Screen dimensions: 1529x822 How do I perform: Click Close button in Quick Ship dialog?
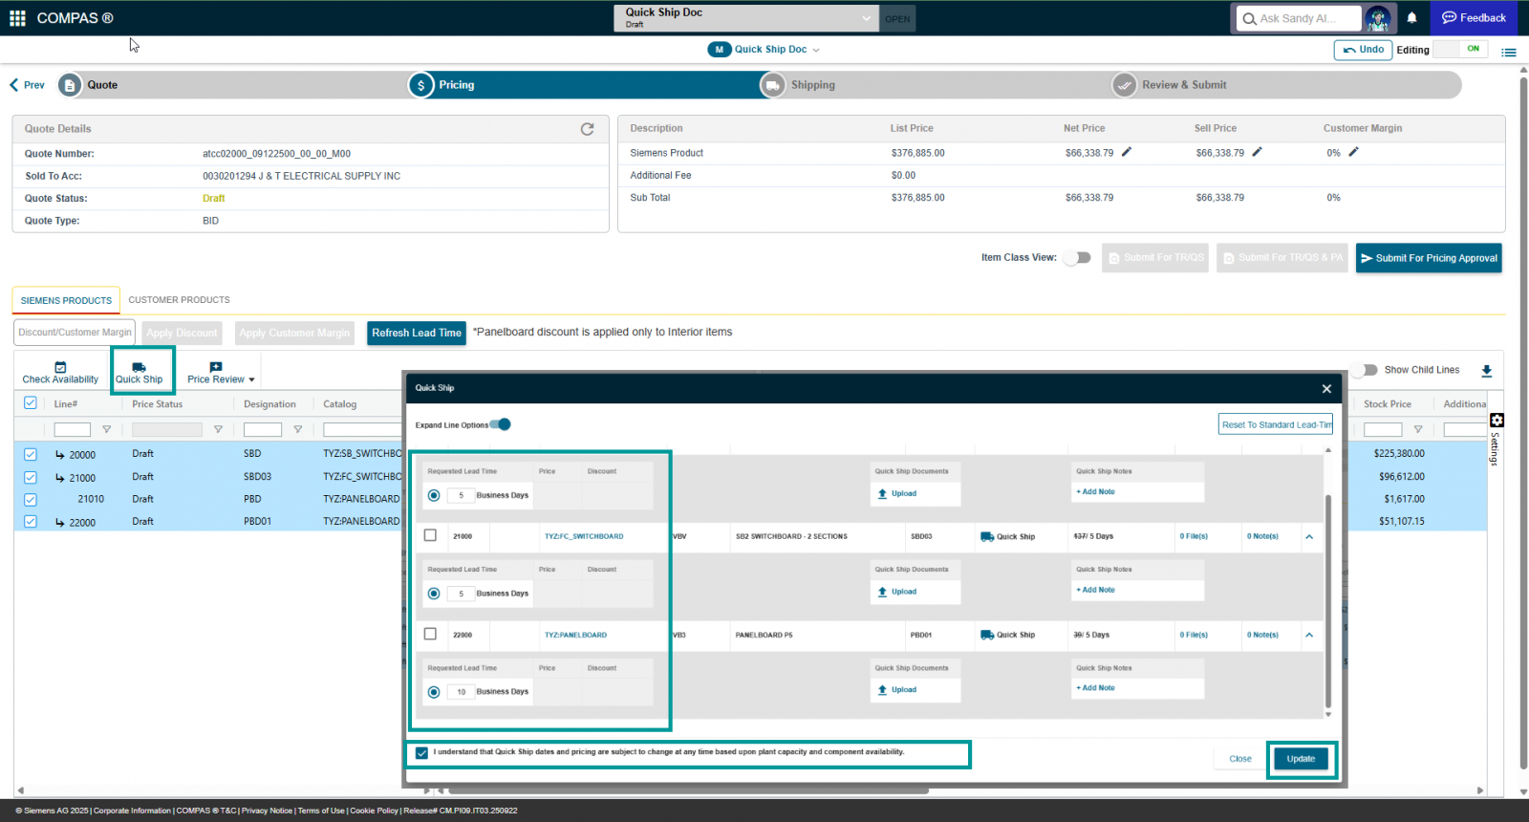[1240, 759]
